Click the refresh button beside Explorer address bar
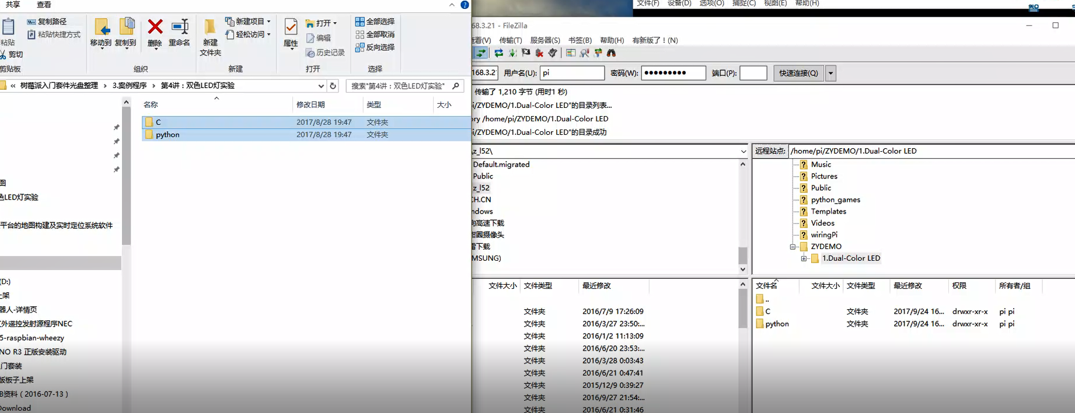Screen dimensions: 1075x413 [x=333, y=86]
